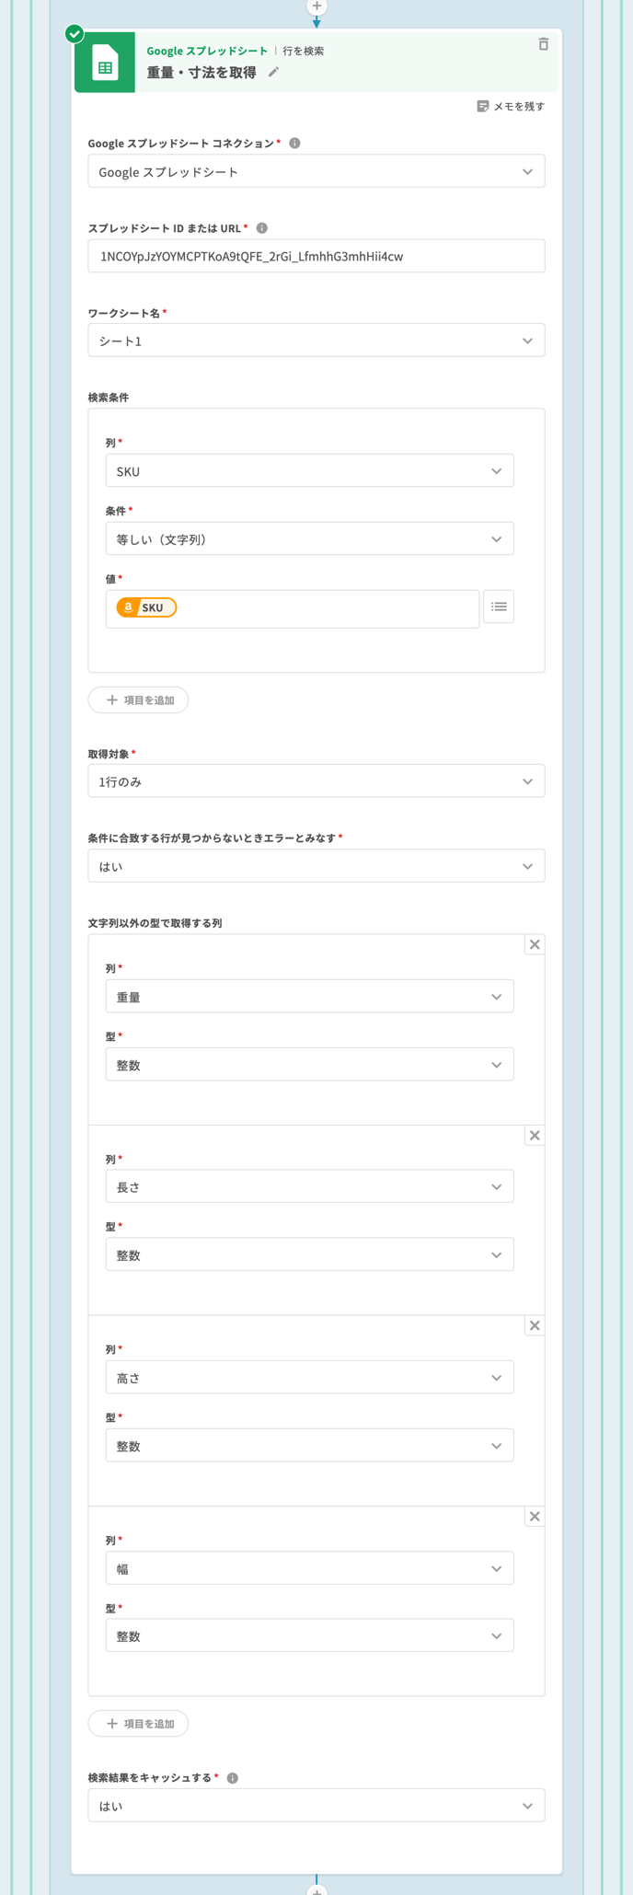This screenshot has width=633, height=1895.
Task: Show info for Google スプレッドシート コネクション
Action: click(294, 144)
